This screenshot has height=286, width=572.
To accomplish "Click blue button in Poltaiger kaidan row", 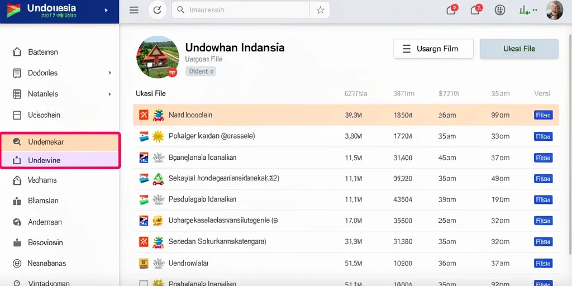I will 543,136.
